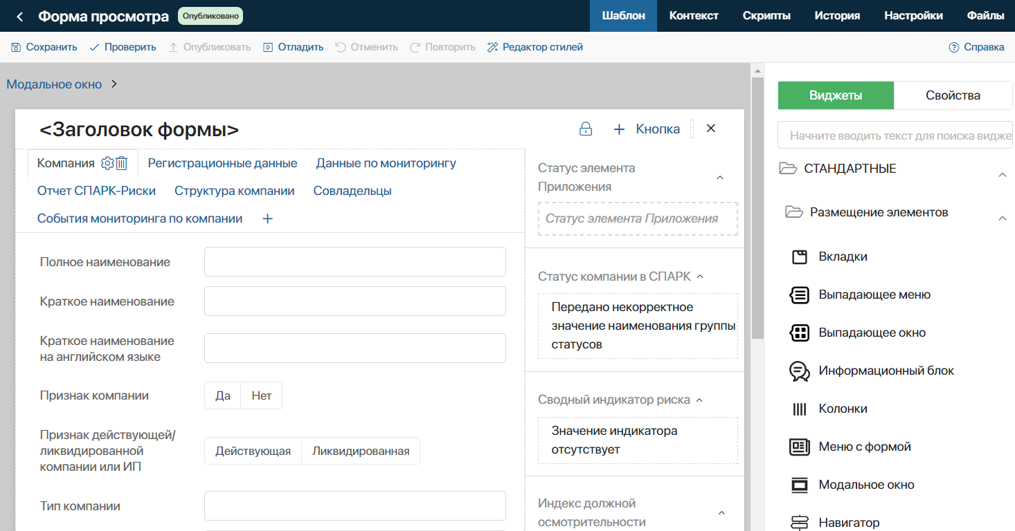
Task: Open Редактор стилей
Action: (x=535, y=47)
